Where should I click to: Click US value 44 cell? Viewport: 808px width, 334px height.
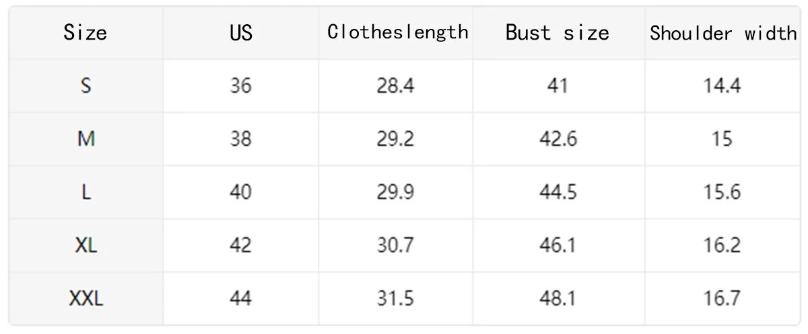click(x=240, y=298)
